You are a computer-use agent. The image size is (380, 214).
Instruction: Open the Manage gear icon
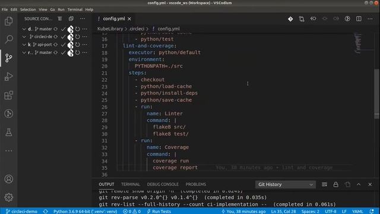click(x=9, y=197)
